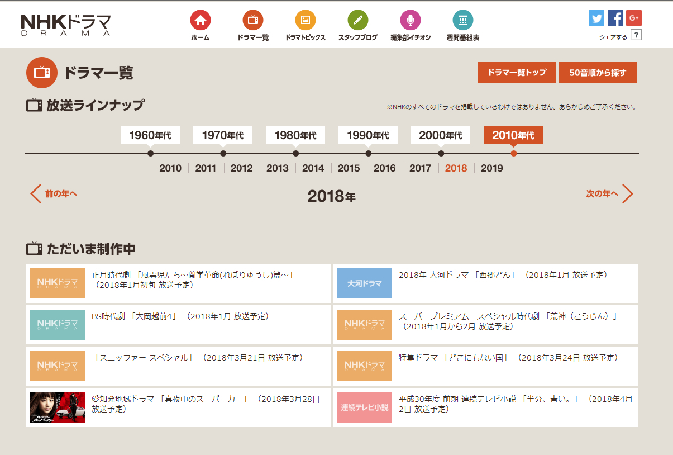The image size is (673, 455).
Task: Click the blue 大河ドラマ thumbnail
Action: click(365, 283)
